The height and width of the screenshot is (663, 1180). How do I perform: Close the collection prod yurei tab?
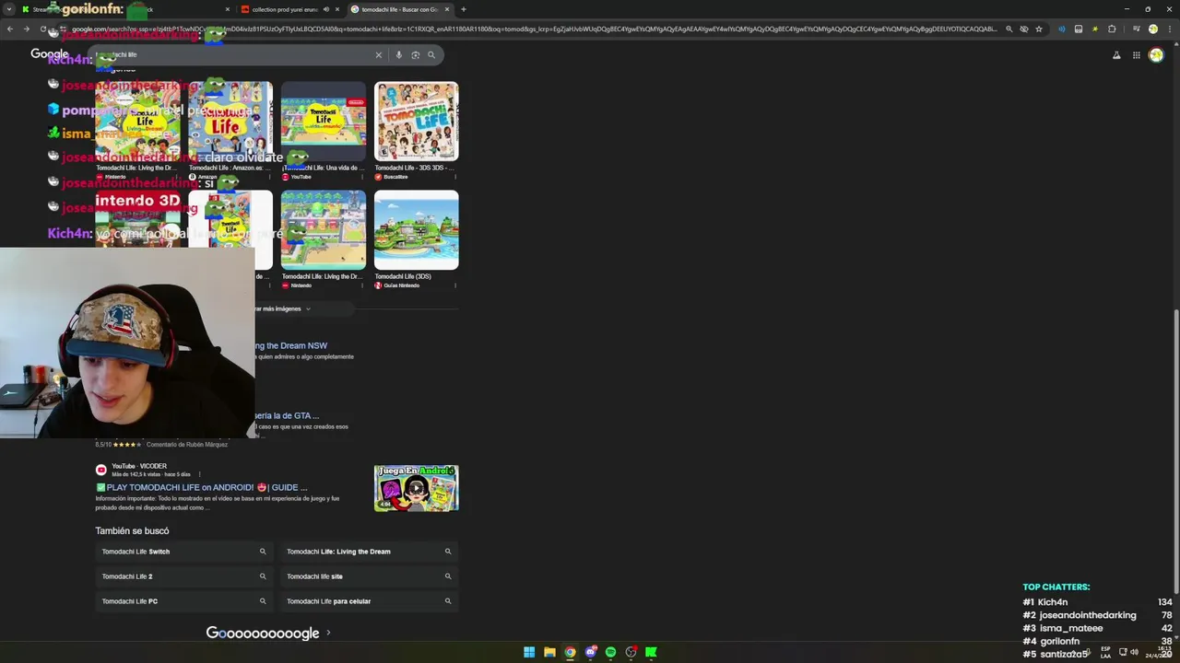(x=337, y=9)
